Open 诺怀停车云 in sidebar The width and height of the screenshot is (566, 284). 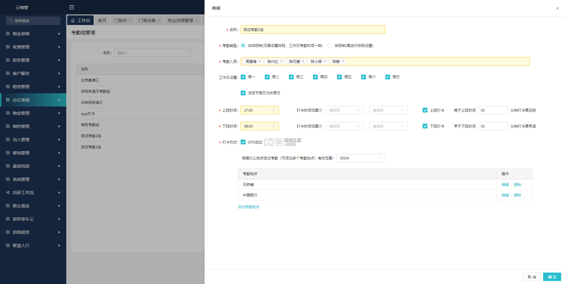pyautogui.click(x=33, y=219)
